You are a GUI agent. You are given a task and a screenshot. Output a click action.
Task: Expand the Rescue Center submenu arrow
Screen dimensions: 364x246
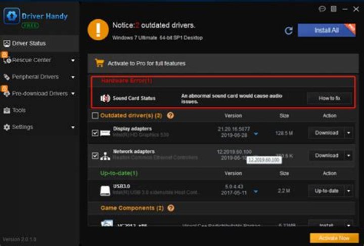tap(73, 60)
